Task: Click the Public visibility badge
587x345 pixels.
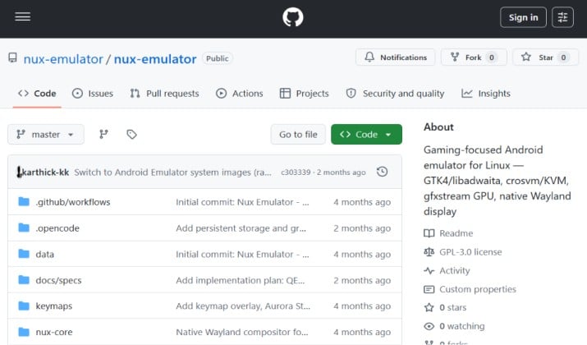Action: point(217,58)
